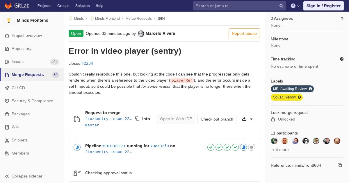Expand the + 4 more participants
Image resolution: width=349 pixels, height=183 pixels.
[x=280, y=150]
